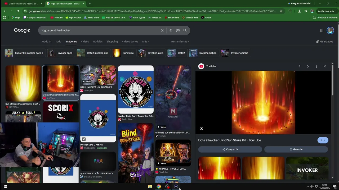Select the Sunstrike suggestion chip
The width and height of the screenshot is (339, 190).
pyautogui.click(x=124, y=53)
